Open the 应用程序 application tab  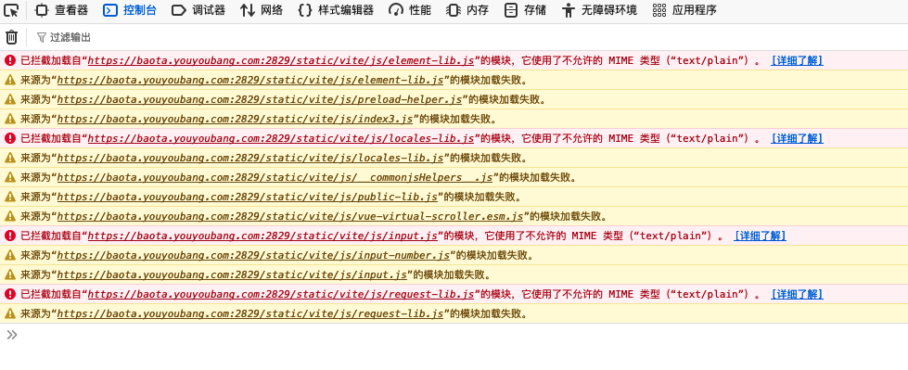tap(684, 10)
